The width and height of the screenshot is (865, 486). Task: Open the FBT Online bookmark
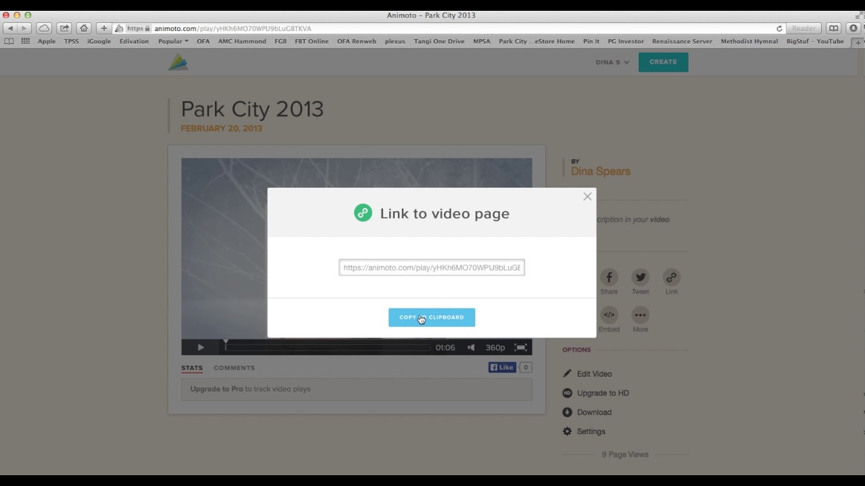pos(312,41)
